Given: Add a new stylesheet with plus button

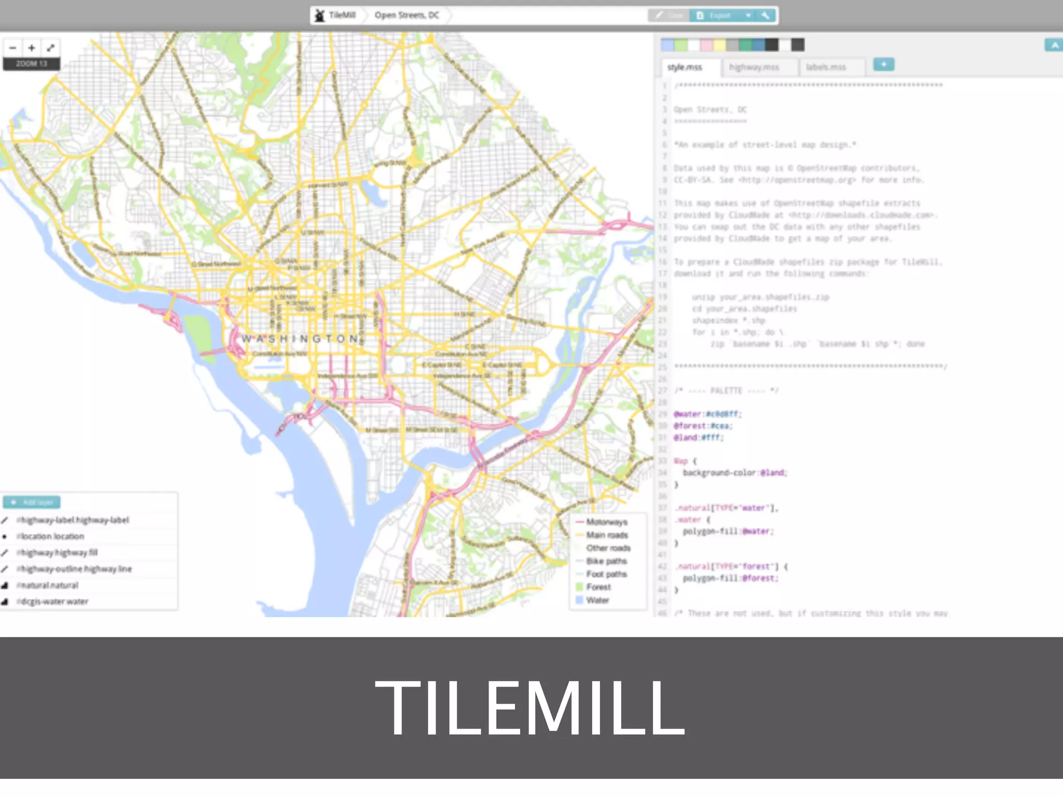Looking at the screenshot, I should click(883, 64).
